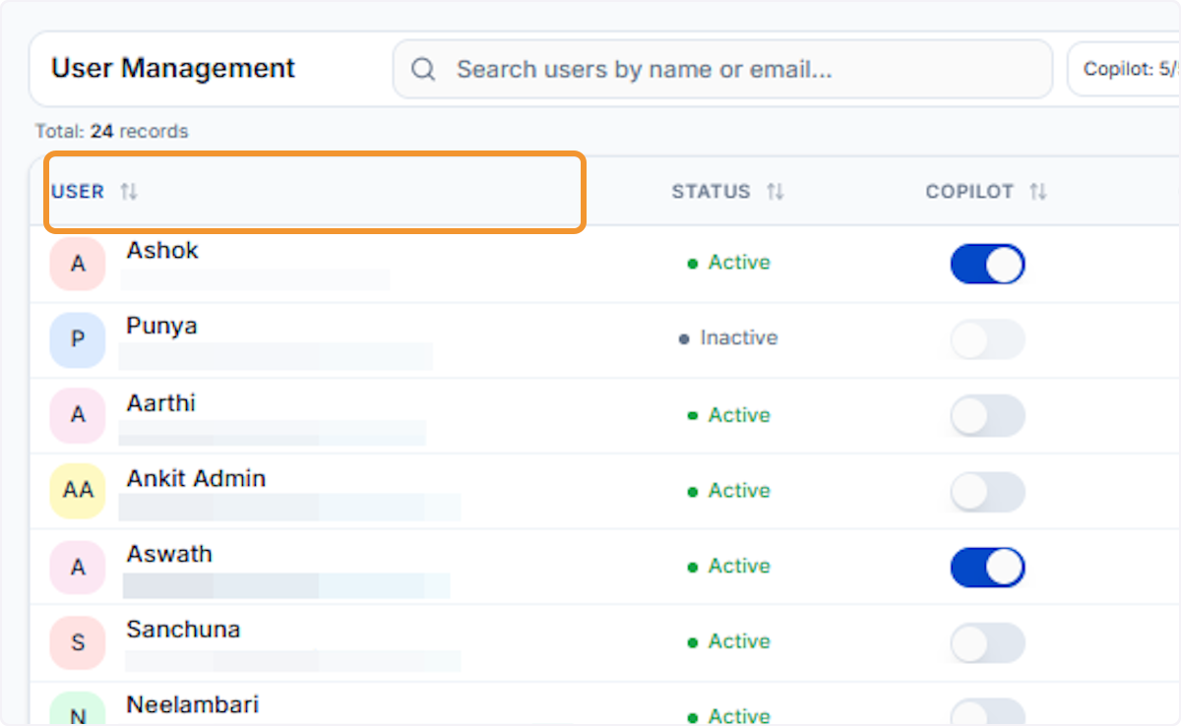Toggle Copilot switch for Sanchuna

[x=987, y=641]
